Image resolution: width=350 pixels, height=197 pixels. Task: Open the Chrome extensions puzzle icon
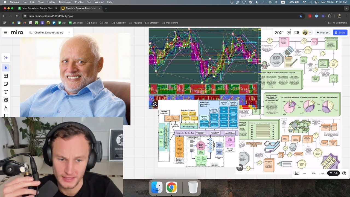329,16
